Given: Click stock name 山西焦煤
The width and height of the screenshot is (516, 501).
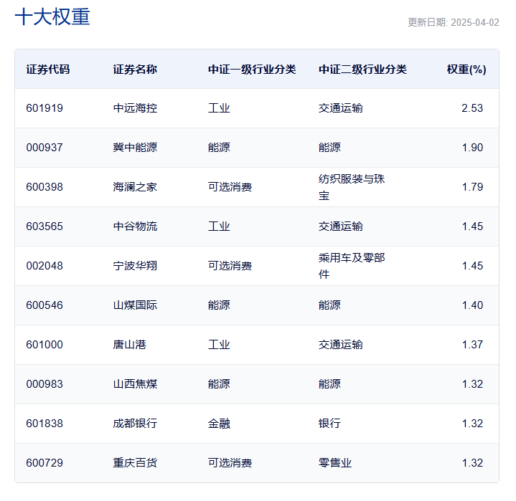Looking at the screenshot, I should click(x=135, y=384).
